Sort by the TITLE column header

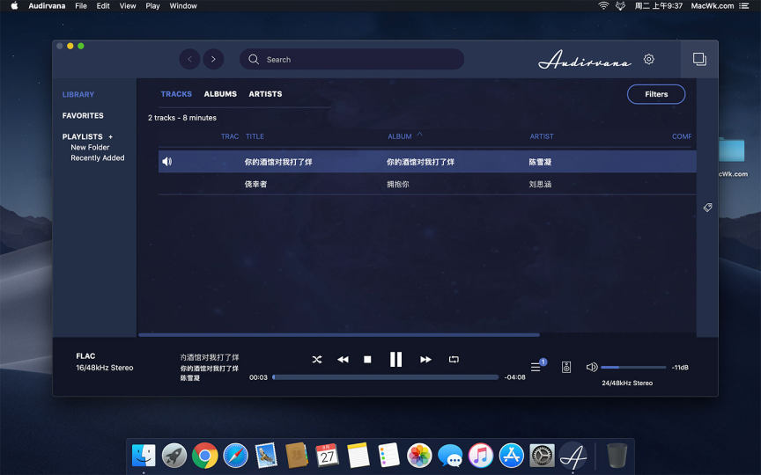click(x=255, y=136)
